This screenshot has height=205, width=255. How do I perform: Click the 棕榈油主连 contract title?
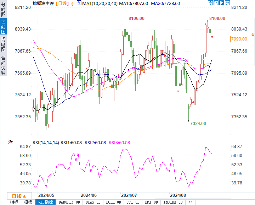click(43, 4)
